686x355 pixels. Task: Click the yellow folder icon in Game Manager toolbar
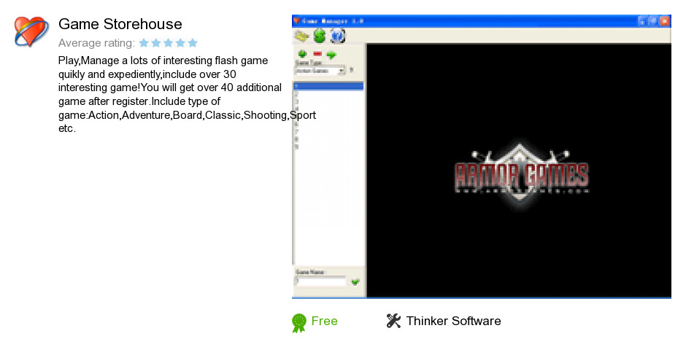tap(301, 36)
